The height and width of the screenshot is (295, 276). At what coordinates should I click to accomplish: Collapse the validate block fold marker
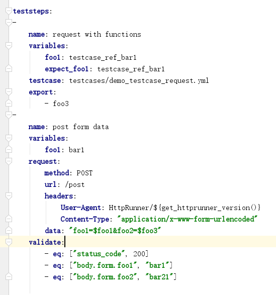click(x=9, y=242)
